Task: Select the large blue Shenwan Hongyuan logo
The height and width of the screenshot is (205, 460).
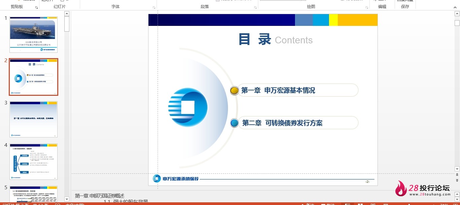Action: (x=188, y=108)
